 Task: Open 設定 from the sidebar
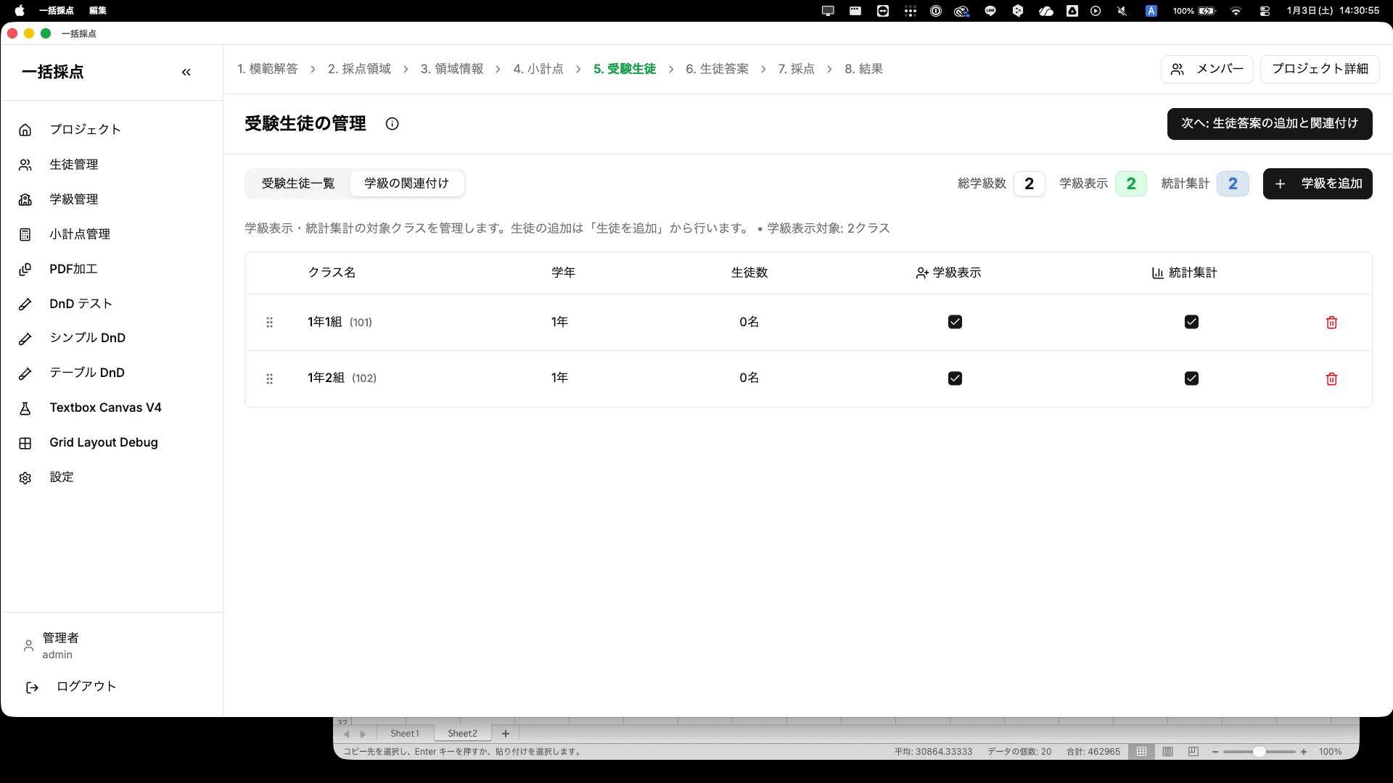[62, 477]
